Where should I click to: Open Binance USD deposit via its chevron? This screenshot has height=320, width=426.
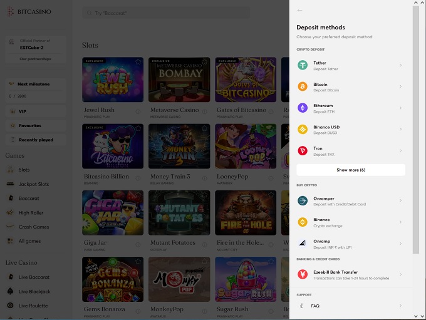click(x=400, y=129)
